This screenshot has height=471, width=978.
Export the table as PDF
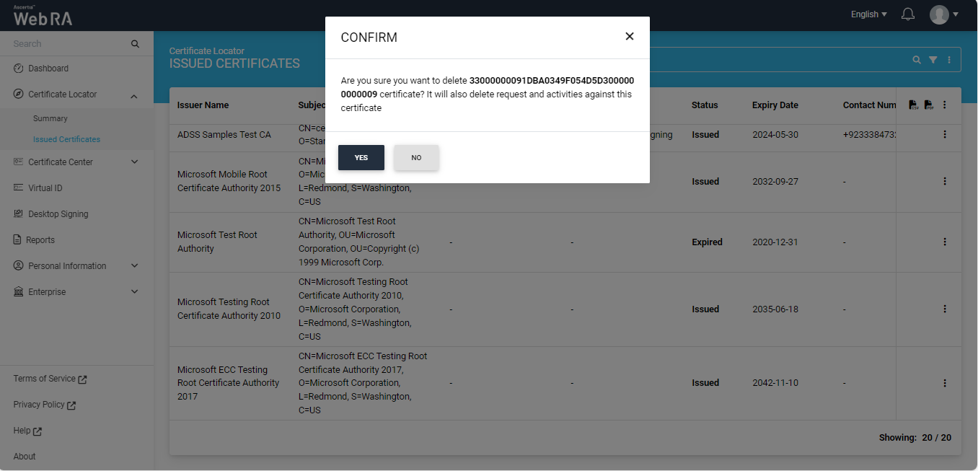pyautogui.click(x=928, y=105)
